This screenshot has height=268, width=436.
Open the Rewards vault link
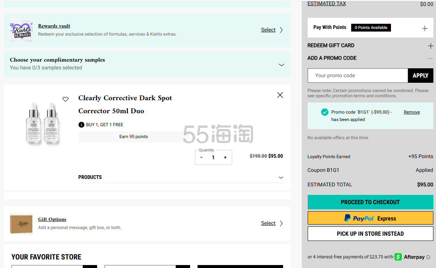pos(54,26)
